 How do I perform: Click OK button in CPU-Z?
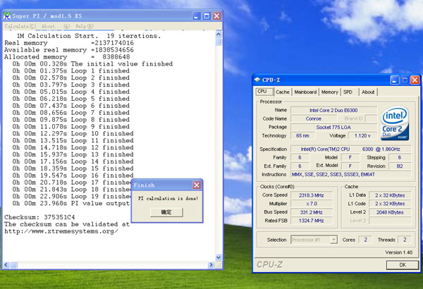(403, 265)
